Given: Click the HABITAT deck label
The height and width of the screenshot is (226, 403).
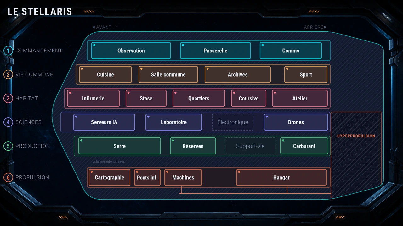Looking at the screenshot, I should click(27, 98).
